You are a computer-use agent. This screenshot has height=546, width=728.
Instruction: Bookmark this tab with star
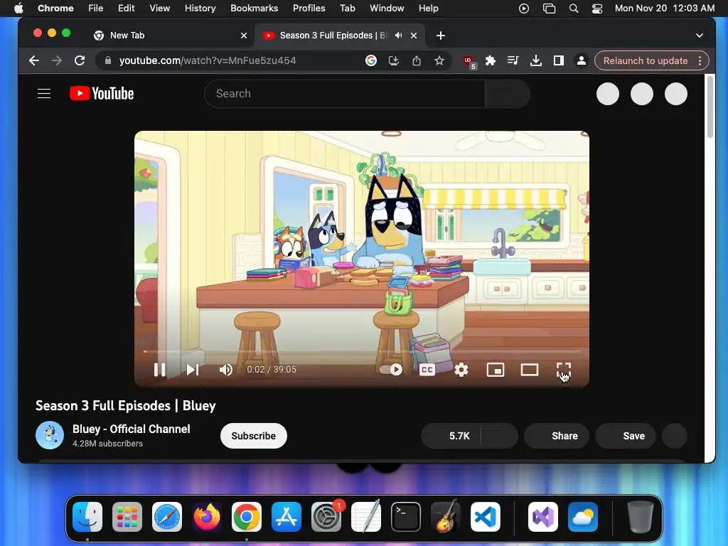pos(439,61)
